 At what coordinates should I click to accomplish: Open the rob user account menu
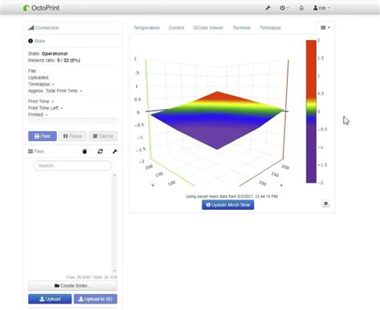[x=321, y=8]
